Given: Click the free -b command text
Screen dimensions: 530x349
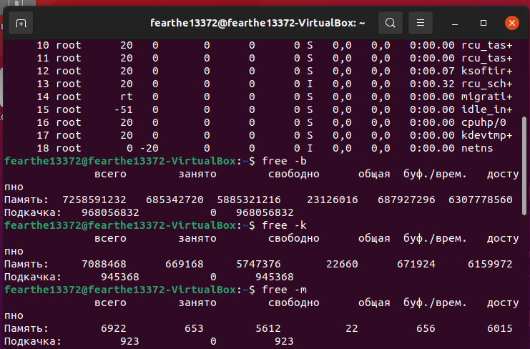Looking at the screenshot, I should click(x=284, y=161).
